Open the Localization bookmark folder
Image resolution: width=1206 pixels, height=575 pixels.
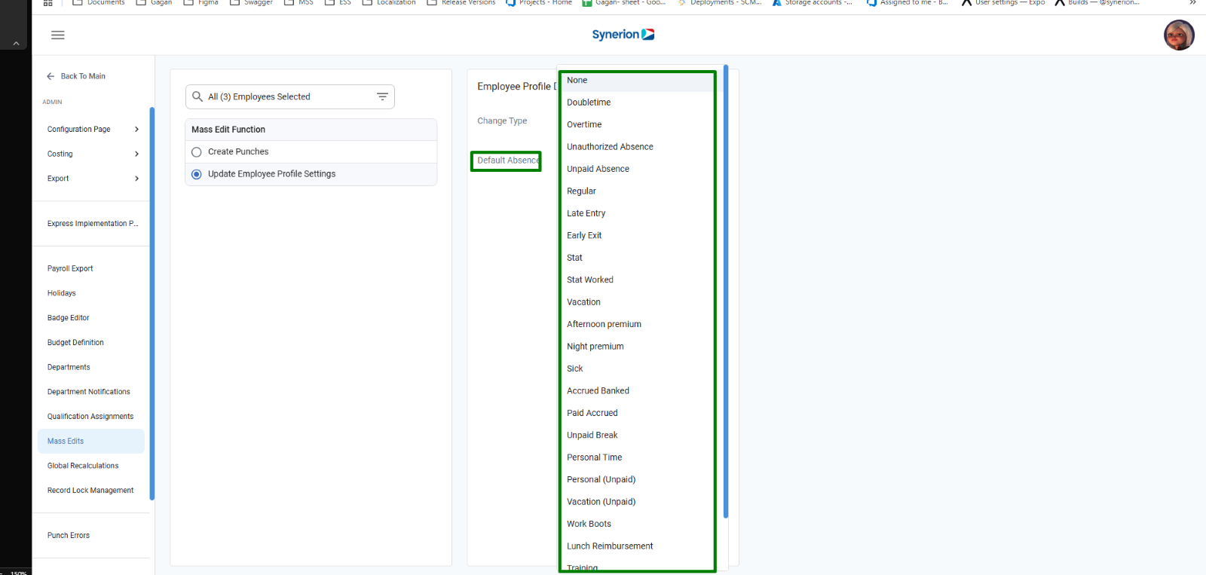click(x=389, y=2)
